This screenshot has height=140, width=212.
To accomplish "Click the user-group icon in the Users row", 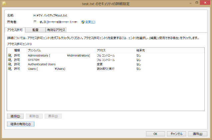I will coord(10,69).
